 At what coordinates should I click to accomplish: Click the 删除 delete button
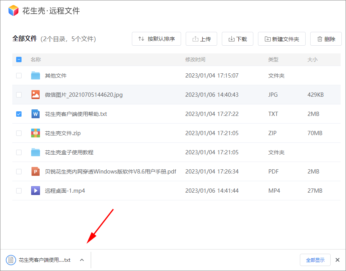[x=326, y=39]
